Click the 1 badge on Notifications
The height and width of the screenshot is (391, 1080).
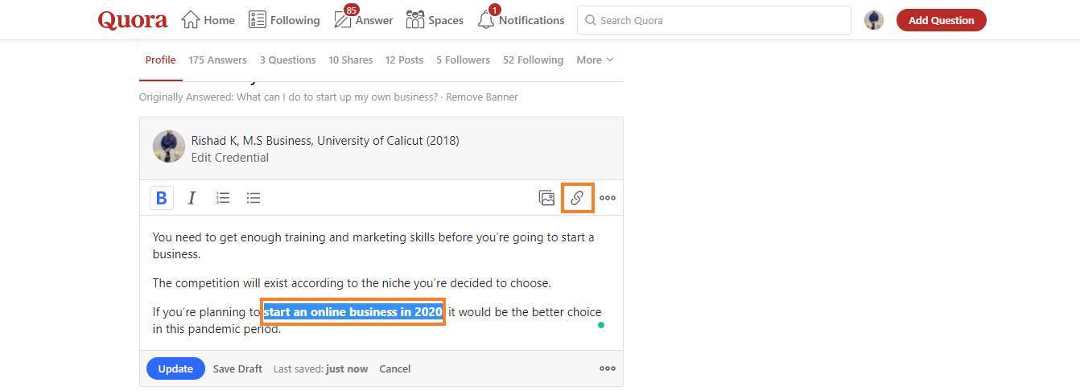(x=494, y=10)
